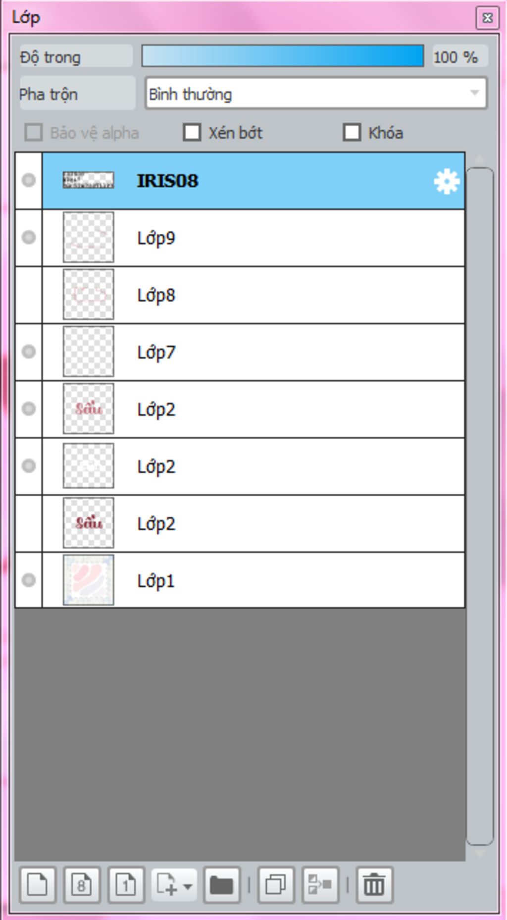Enable the Khóa checkbox
The height and width of the screenshot is (920, 507).
point(352,133)
